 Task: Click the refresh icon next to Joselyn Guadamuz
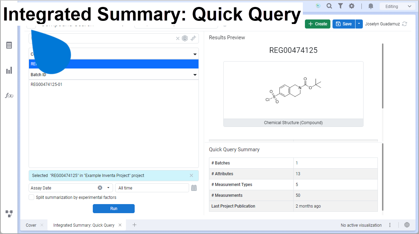pyautogui.click(x=404, y=24)
